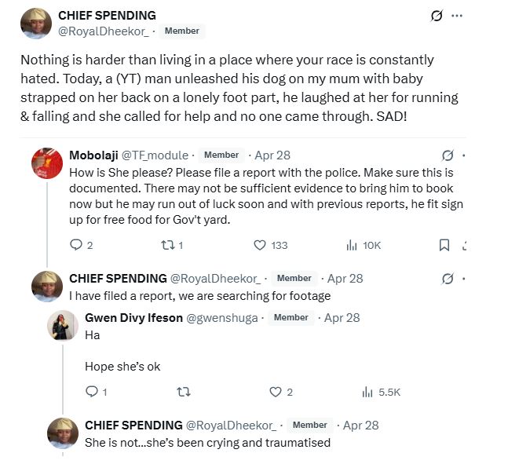This screenshot has height=464, width=519.
Task: Click the Apr 28 timestamp on Gwen's comment
Action: click(342, 318)
